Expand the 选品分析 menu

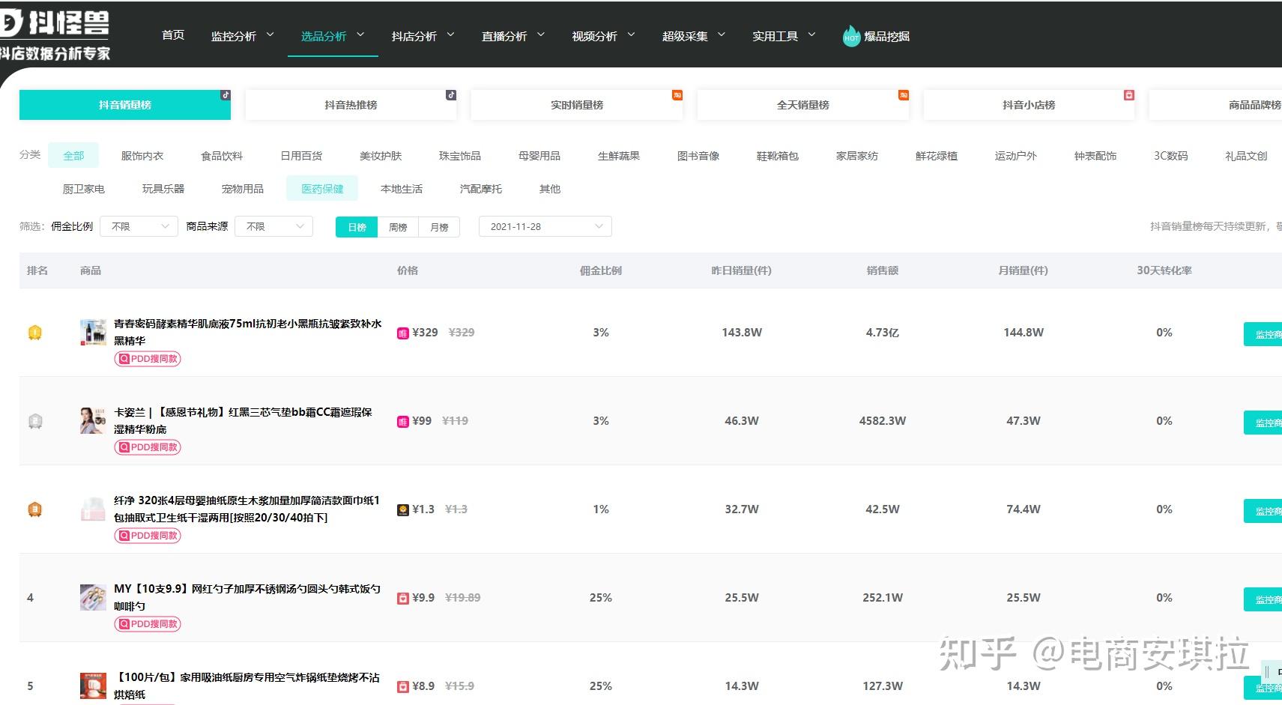tap(333, 36)
